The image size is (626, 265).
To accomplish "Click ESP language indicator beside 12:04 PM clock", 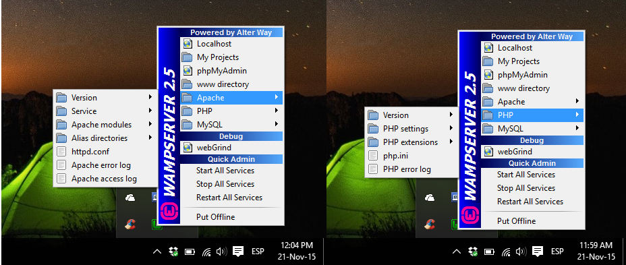I will coord(258,252).
